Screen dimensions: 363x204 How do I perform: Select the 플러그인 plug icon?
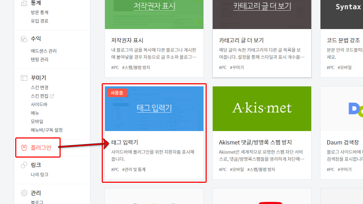pos(24,148)
